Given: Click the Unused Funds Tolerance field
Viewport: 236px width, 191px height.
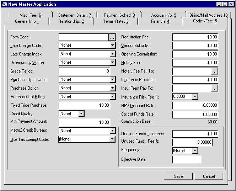Looking at the screenshot, I should (x=195, y=134).
